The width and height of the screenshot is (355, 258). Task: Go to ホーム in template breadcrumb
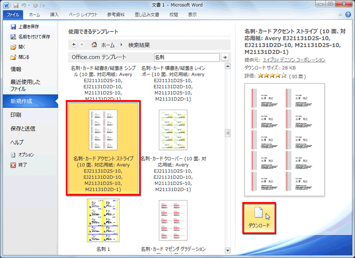tap(108, 45)
